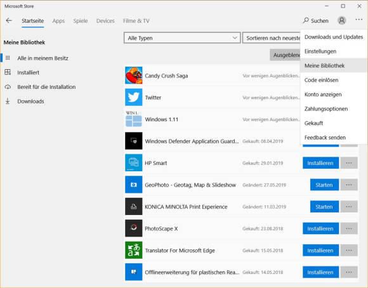Click the KONICA MINOLTA Print Experience icon
Screen dimensions: 368x288
coord(133,207)
